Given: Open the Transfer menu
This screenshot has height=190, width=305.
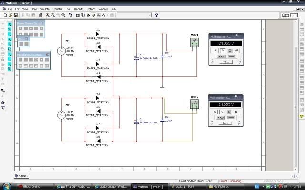Looking at the screenshot, I should 57,9.
